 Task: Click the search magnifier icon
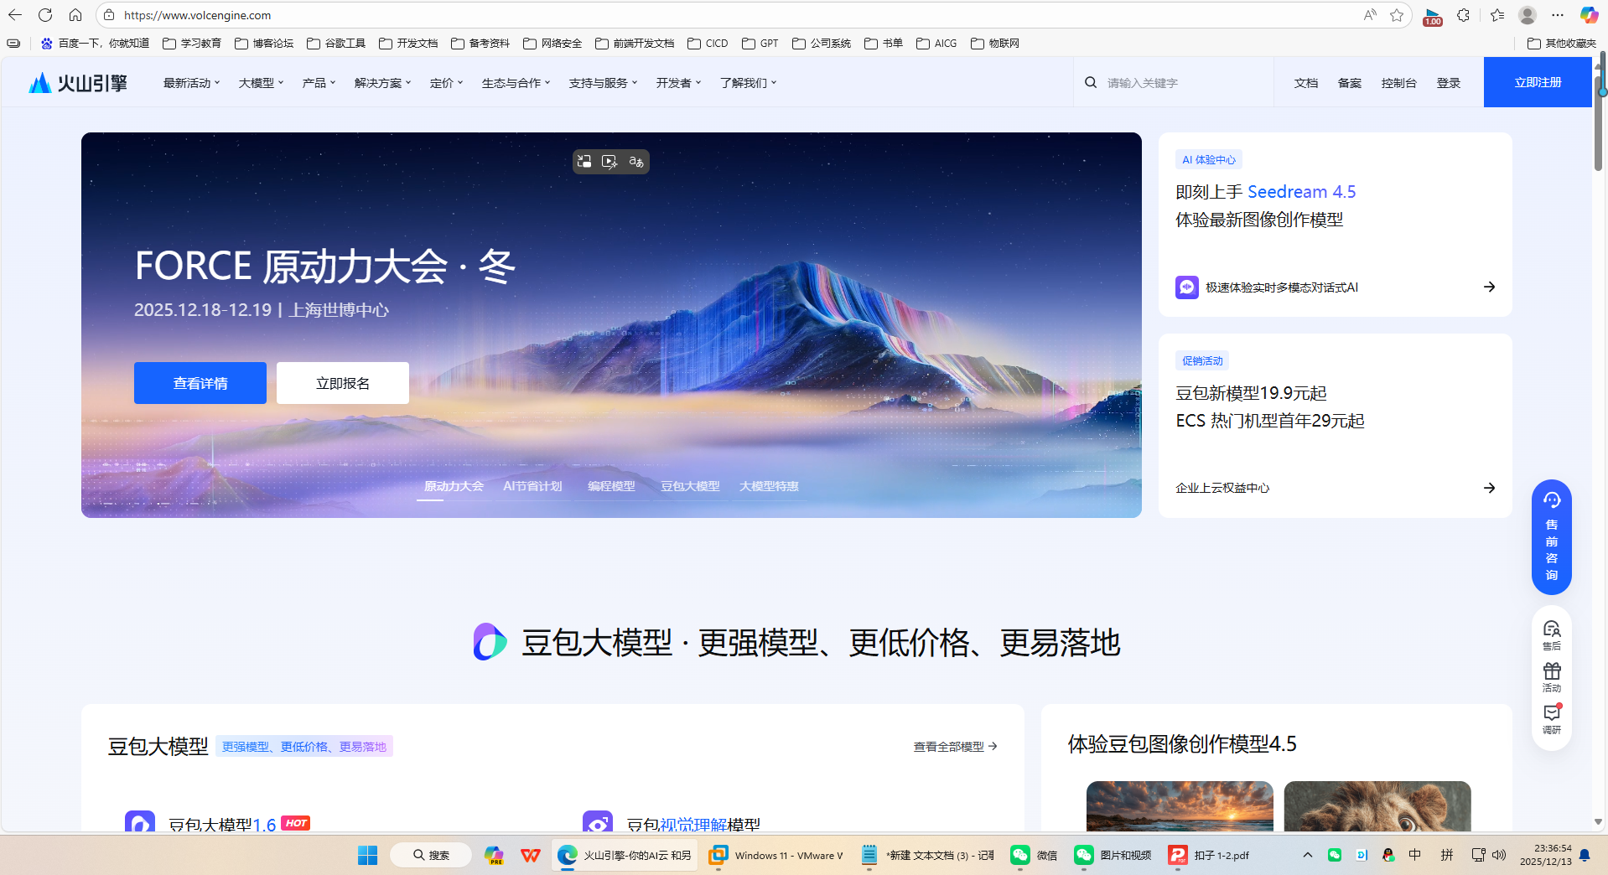click(x=1090, y=81)
